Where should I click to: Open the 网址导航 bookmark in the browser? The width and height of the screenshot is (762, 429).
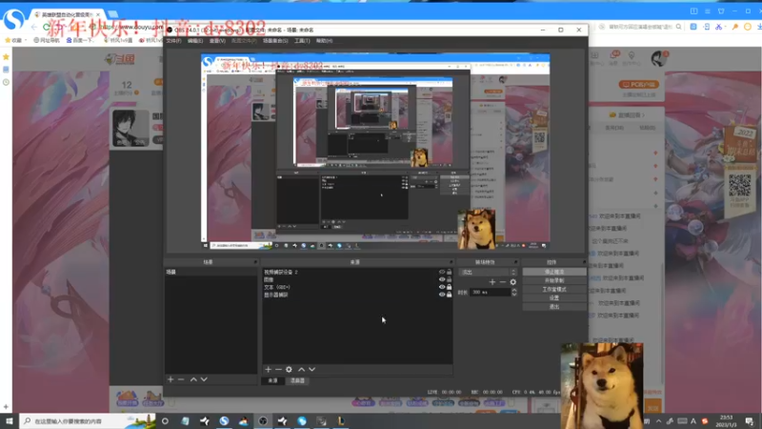pos(47,40)
